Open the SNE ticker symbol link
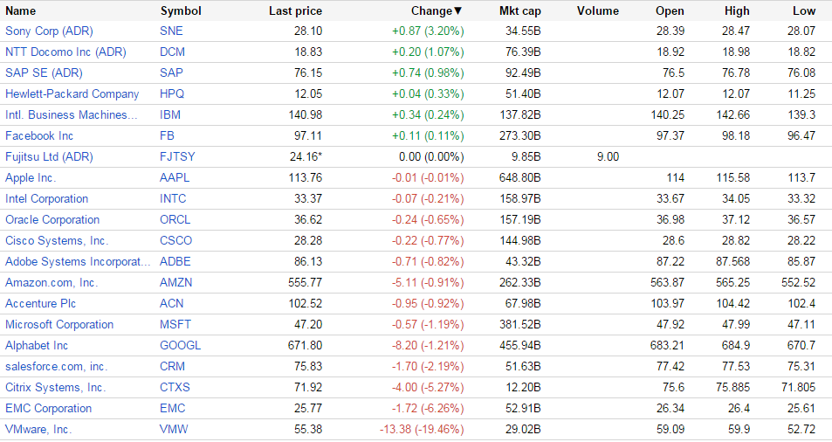832x442 pixels. [172, 31]
